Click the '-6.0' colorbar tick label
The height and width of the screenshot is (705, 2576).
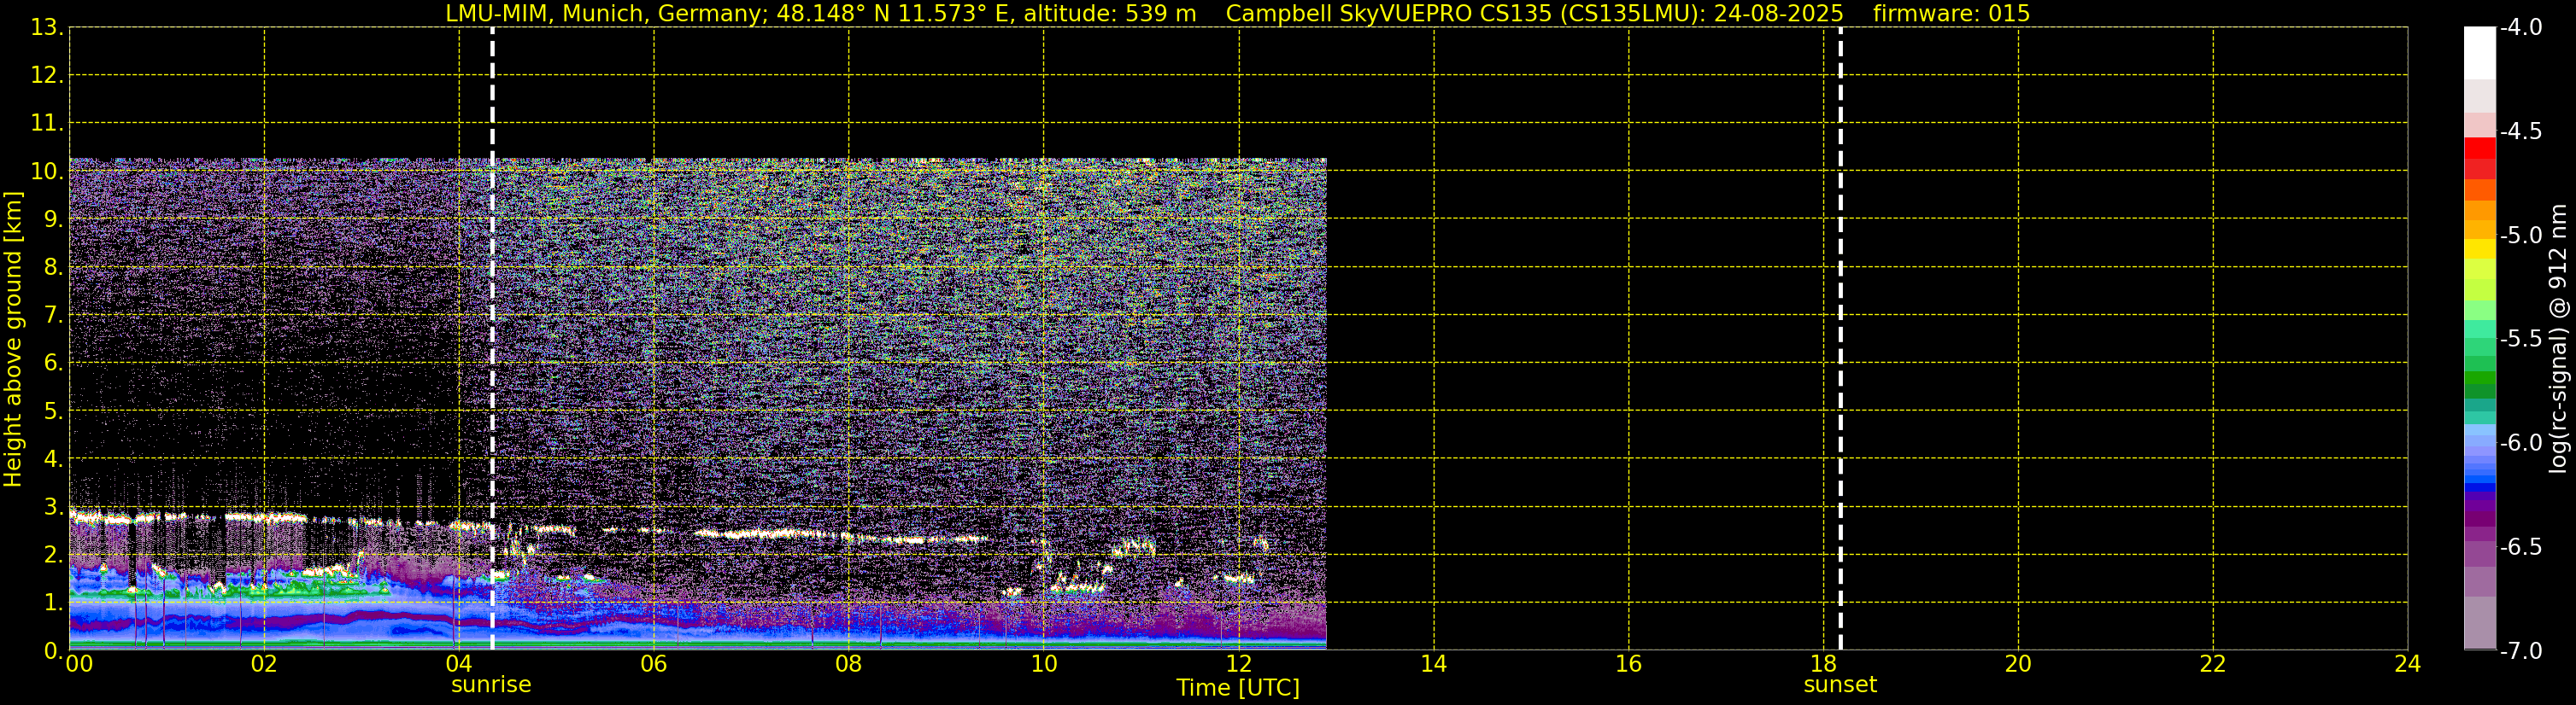[x=2521, y=443]
